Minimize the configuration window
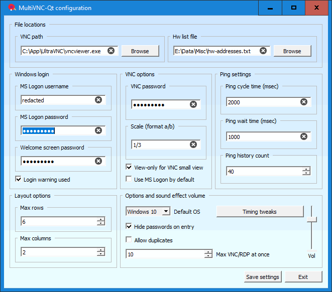 [x=270, y=8]
